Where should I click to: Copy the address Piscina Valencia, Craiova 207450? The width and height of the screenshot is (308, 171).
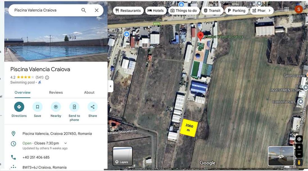coord(57,134)
